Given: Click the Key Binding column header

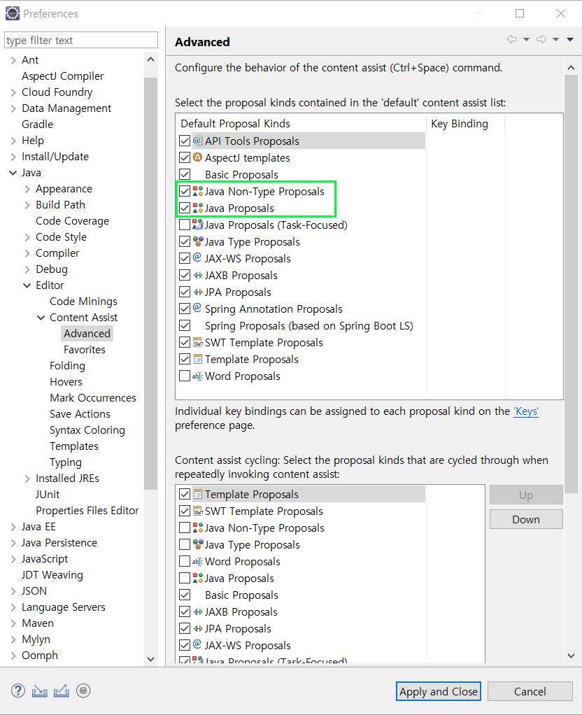Looking at the screenshot, I should click(465, 124).
